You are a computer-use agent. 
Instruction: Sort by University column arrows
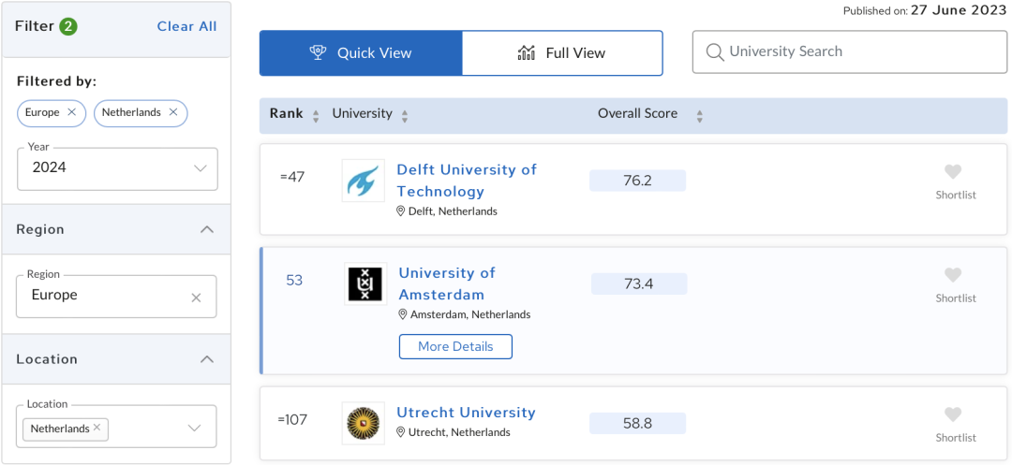[x=405, y=116]
